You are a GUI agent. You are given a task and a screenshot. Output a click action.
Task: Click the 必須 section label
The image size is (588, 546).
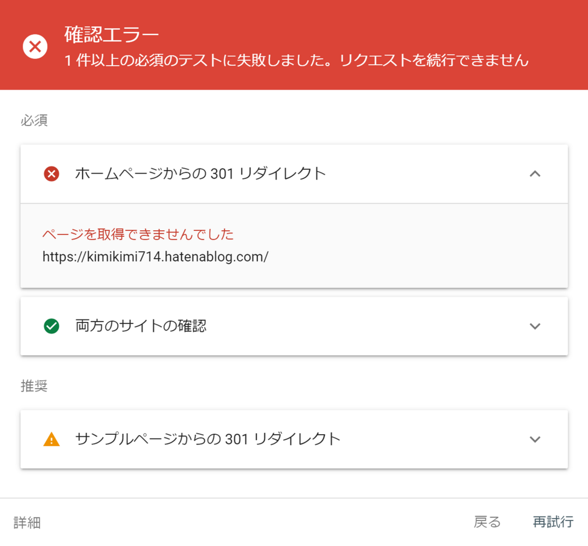(x=34, y=121)
